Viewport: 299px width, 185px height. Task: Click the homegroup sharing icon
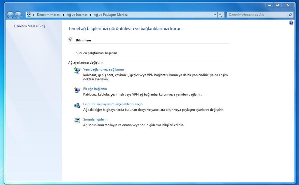coord(77,105)
